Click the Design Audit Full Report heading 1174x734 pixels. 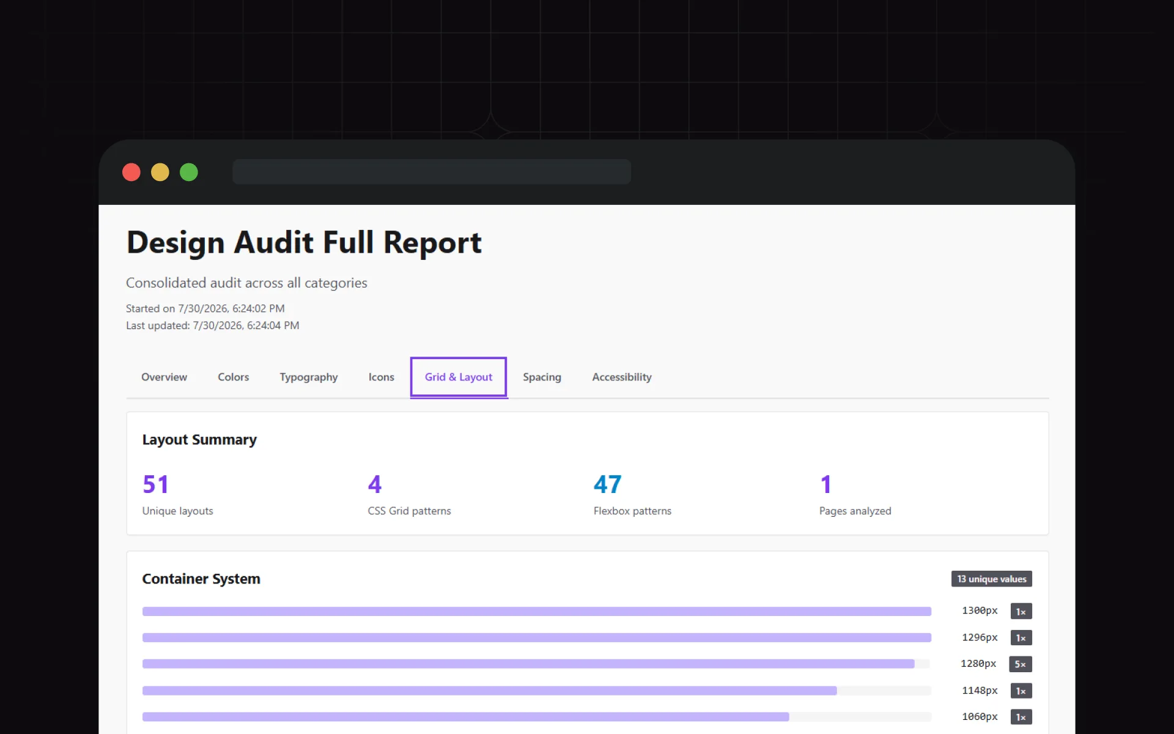304,242
